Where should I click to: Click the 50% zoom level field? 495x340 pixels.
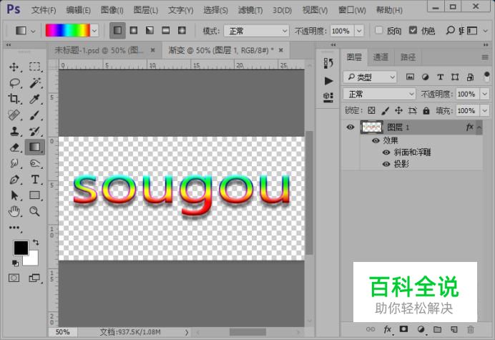(62, 332)
